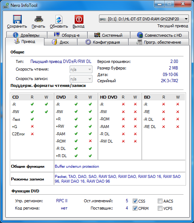Open the Скорость чтения dropdown

click(x=81, y=69)
